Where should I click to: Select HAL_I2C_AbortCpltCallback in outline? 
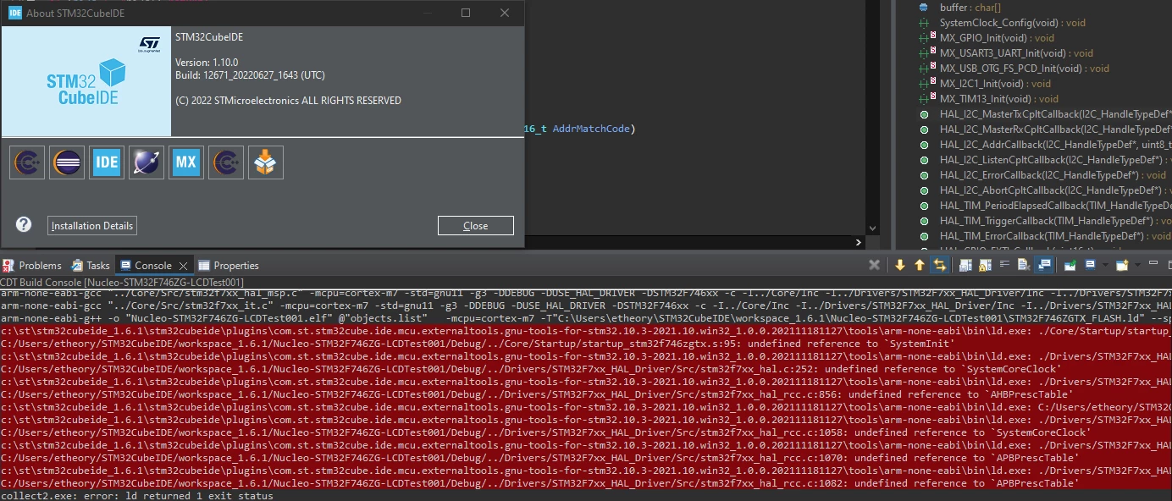pos(1055,190)
